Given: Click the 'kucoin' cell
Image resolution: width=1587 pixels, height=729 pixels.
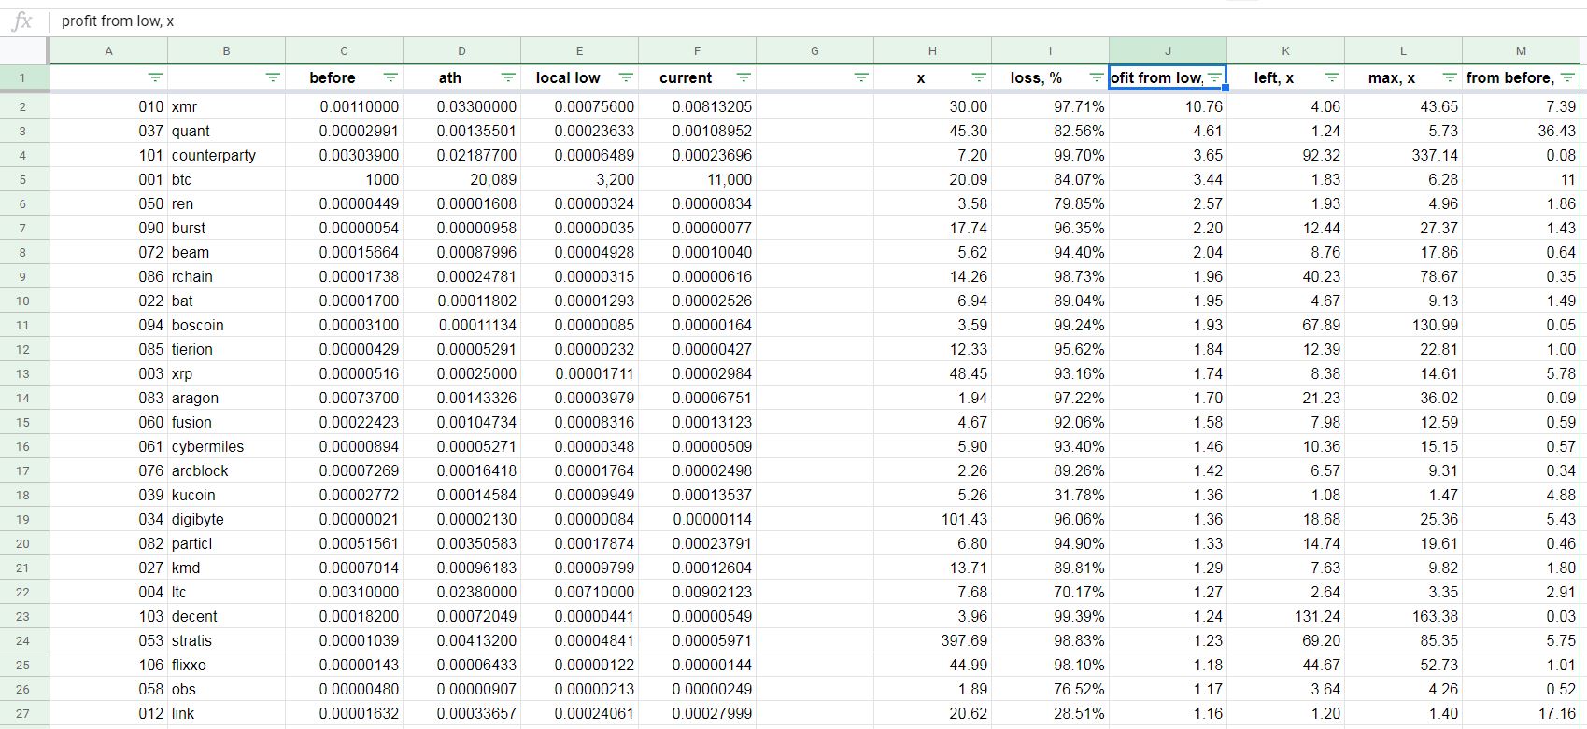Looking at the screenshot, I should [226, 495].
